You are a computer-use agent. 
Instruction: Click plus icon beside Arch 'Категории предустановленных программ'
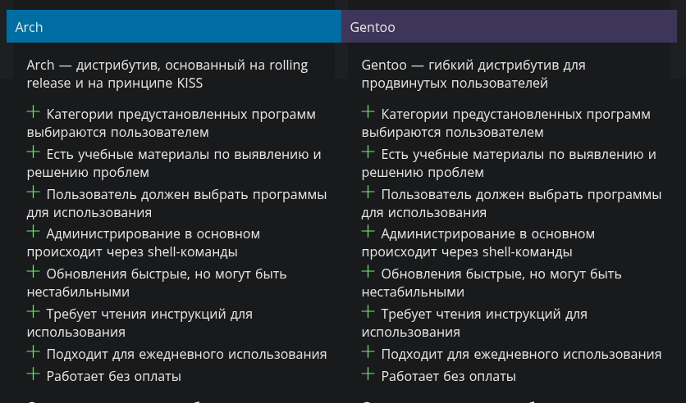(33, 112)
